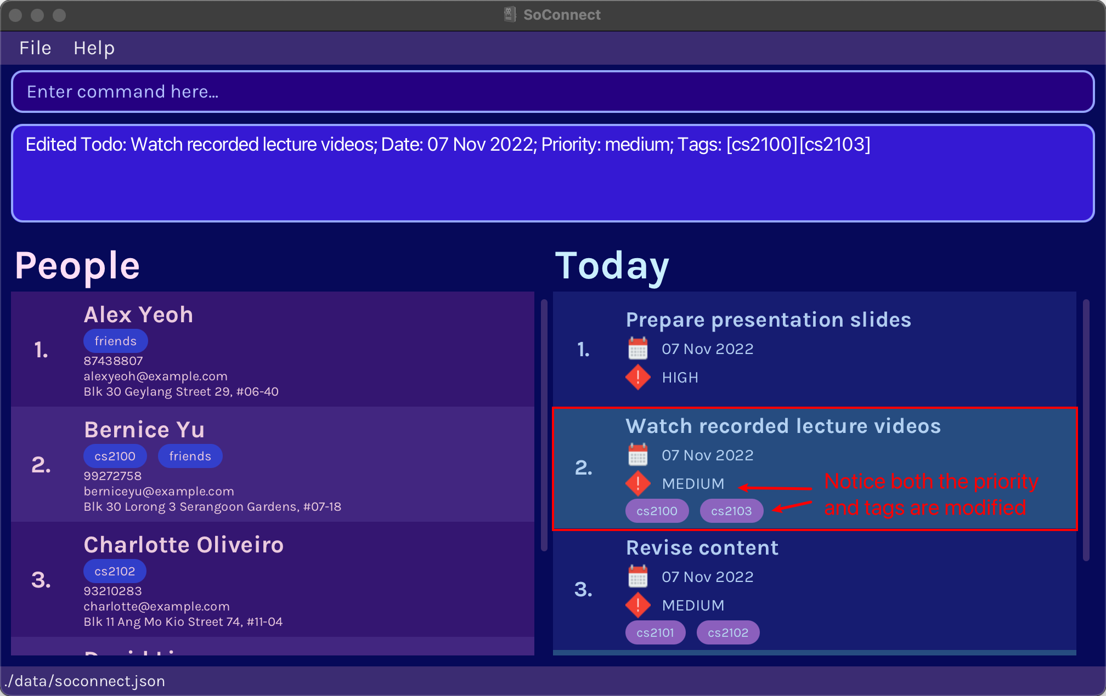The width and height of the screenshot is (1106, 696).
Task: Click date 07 Nov 2022 of Prepare presentation slides
Action: (707, 349)
